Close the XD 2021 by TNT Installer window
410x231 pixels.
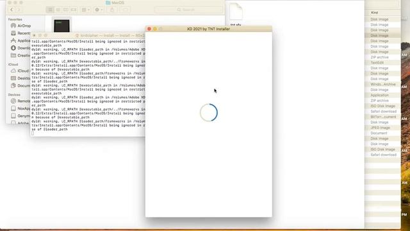pos(149,29)
